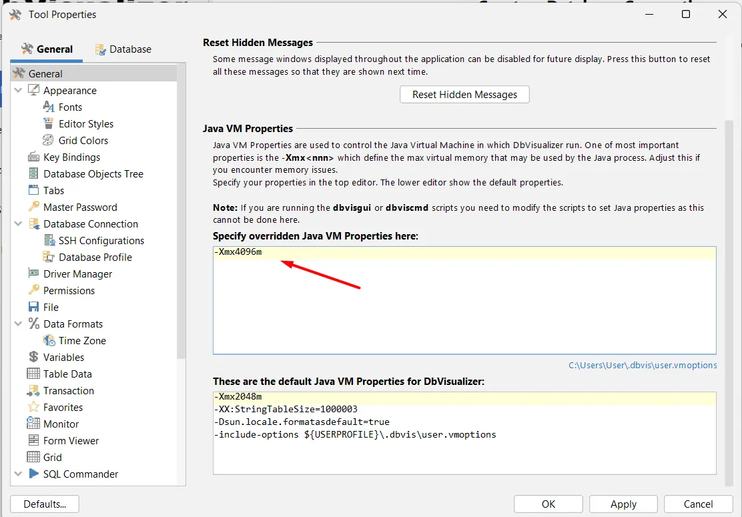Click the Monitor icon
742x517 pixels.
point(33,424)
